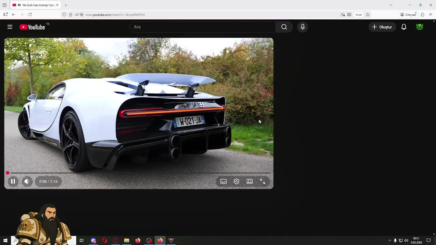436x245 pixels.
Task: Mute the video volume
Action: coord(27,181)
